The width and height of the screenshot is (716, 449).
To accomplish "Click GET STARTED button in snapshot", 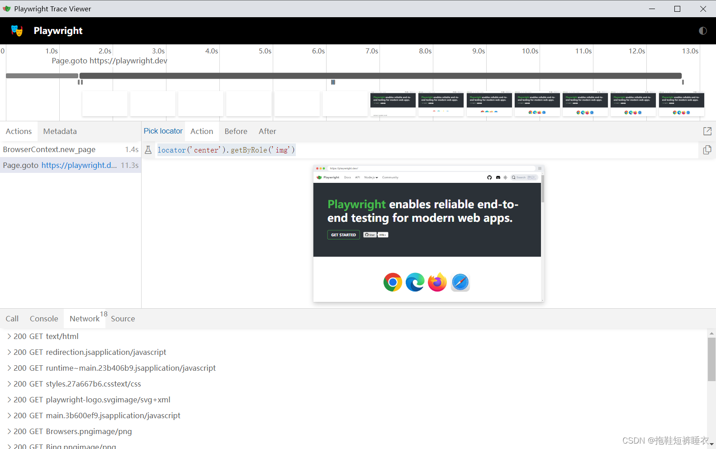I will 343,235.
